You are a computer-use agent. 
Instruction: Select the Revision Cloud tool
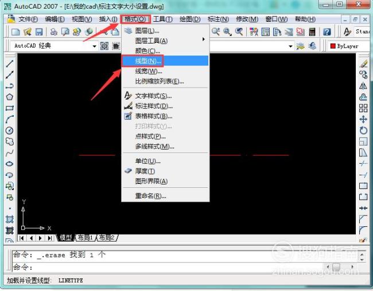coord(10,141)
